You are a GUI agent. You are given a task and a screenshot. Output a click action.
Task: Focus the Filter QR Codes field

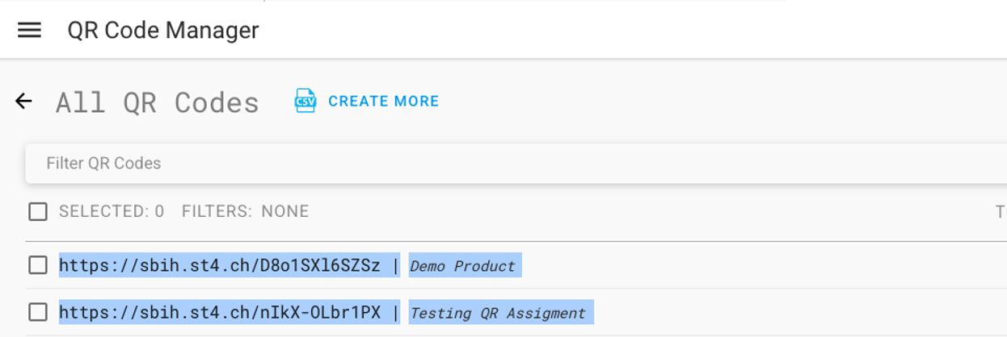click(485, 164)
